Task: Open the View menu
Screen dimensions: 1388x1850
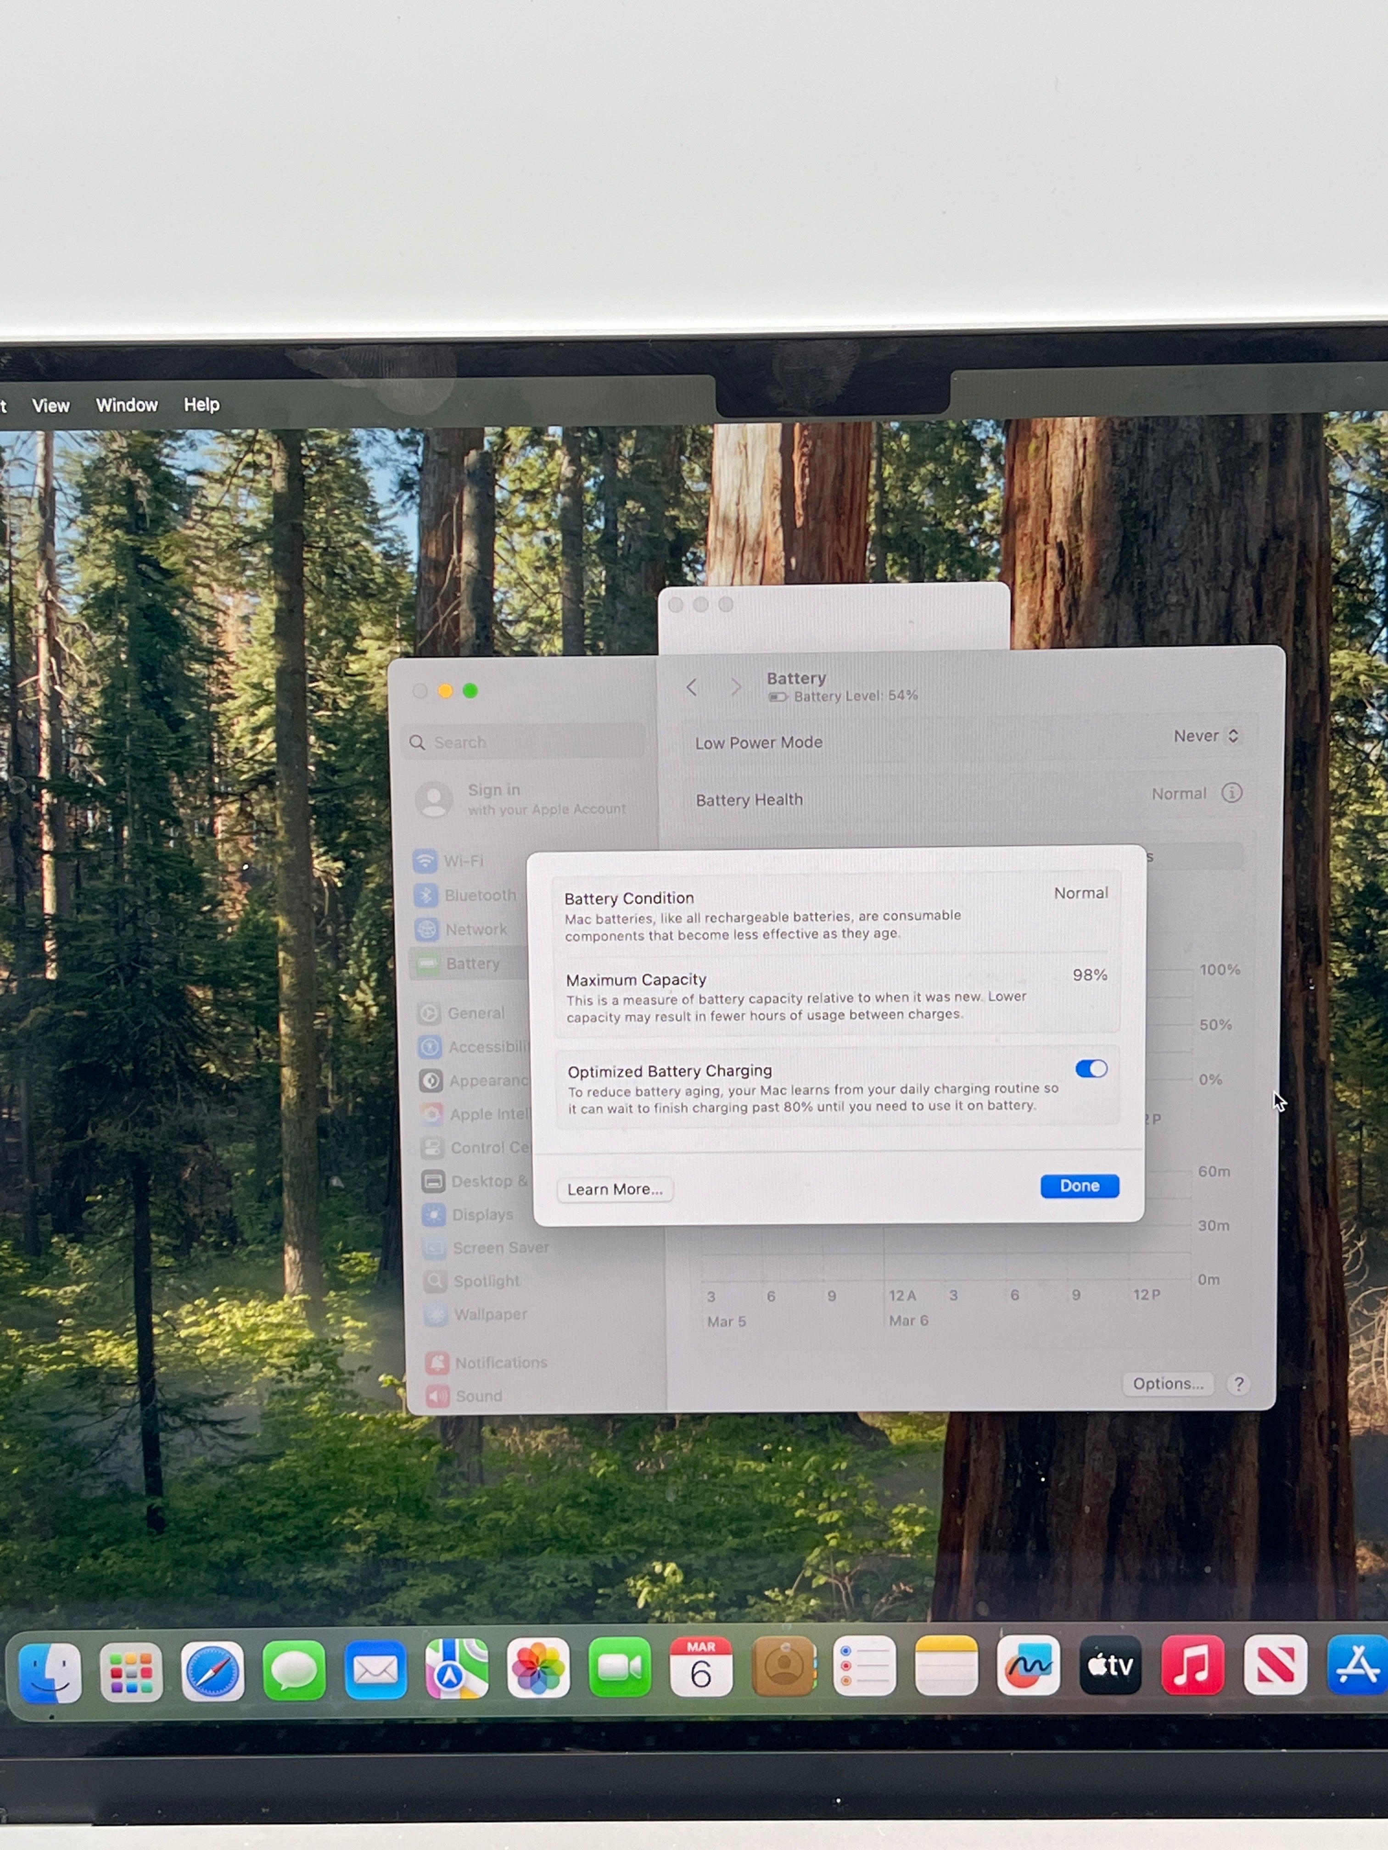Action: click(51, 406)
